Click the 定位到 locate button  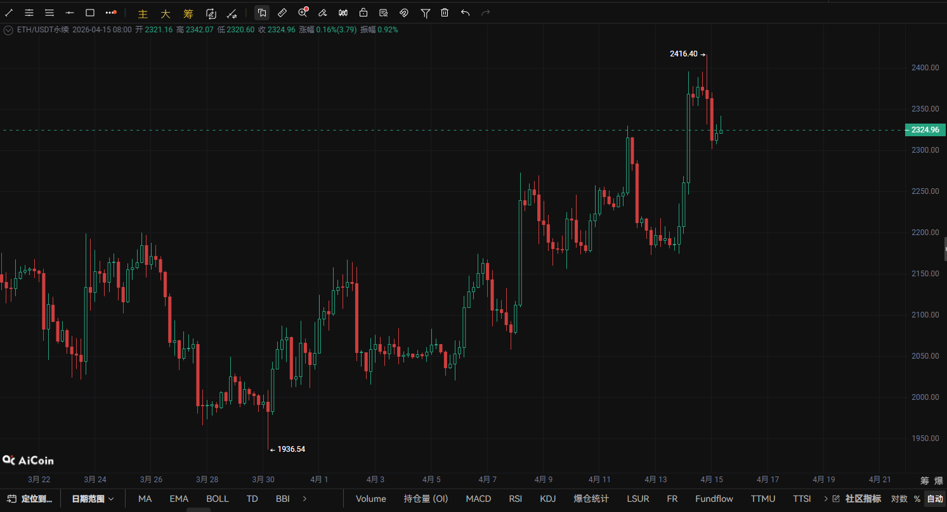[30, 499]
